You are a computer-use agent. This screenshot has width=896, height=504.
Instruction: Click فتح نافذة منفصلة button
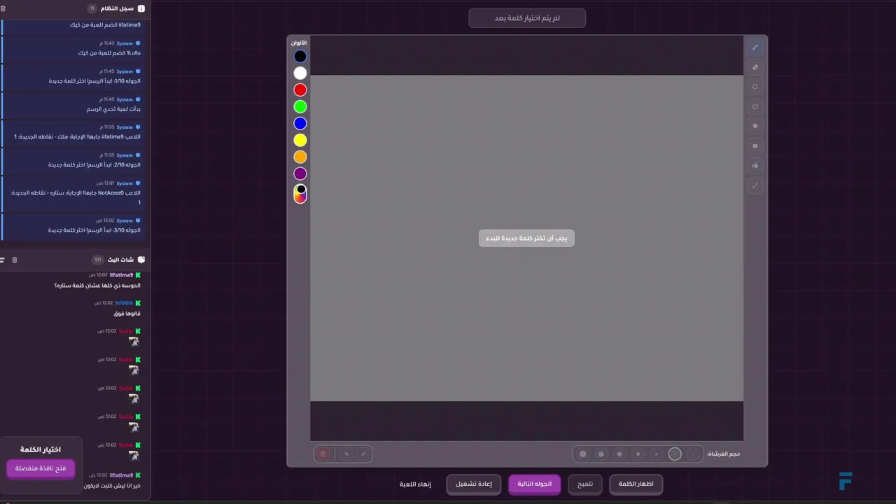point(41,468)
